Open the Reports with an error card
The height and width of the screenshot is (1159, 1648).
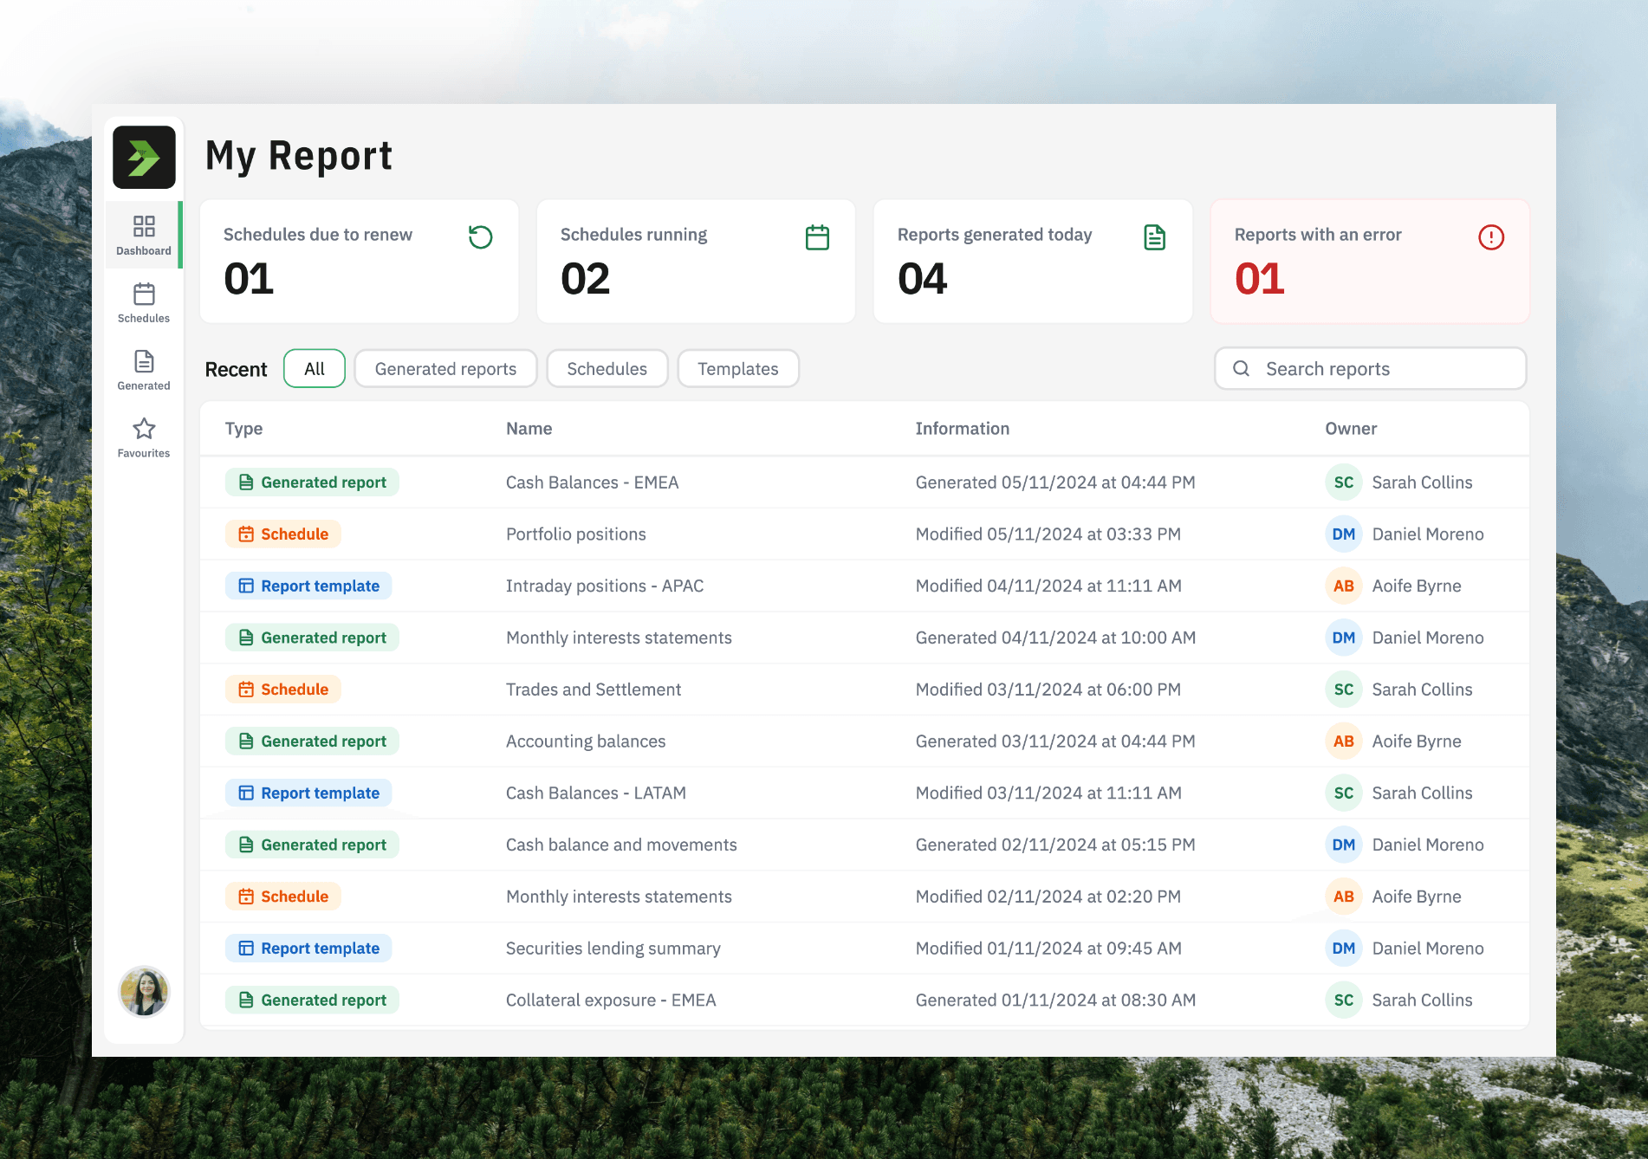tap(1370, 262)
